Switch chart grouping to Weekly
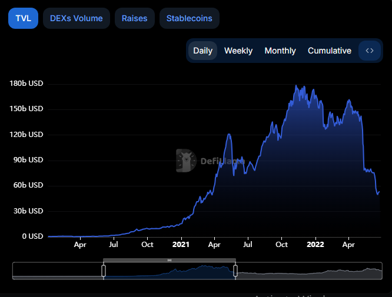392x297 pixels. (x=238, y=51)
